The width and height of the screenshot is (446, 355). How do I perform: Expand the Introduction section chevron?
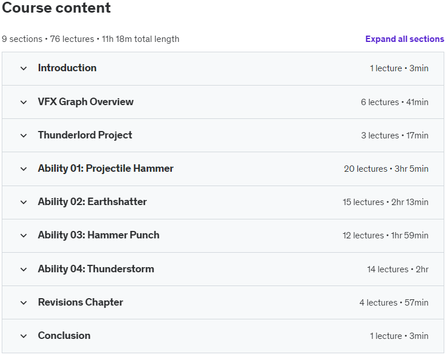coord(24,68)
